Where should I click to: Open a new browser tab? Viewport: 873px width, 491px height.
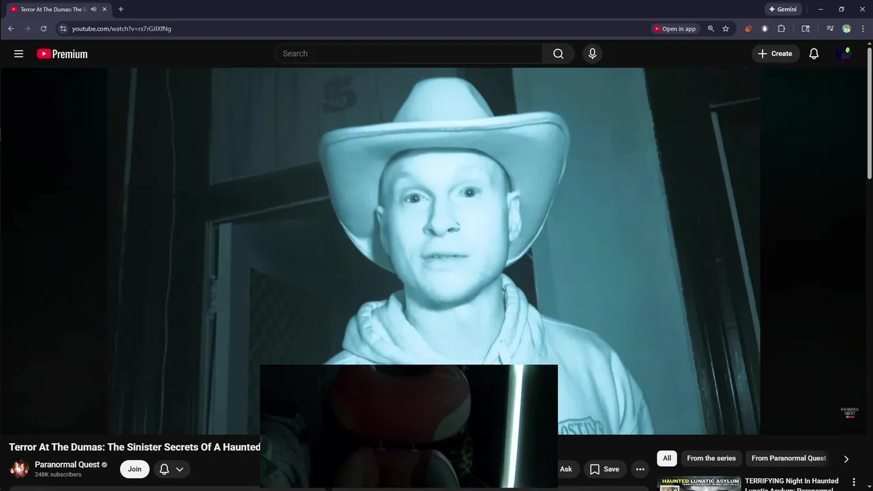click(x=121, y=10)
